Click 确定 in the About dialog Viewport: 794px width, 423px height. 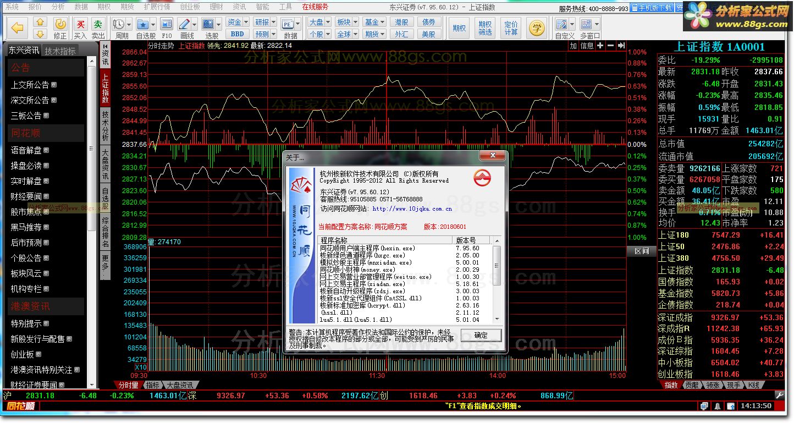pos(481,334)
